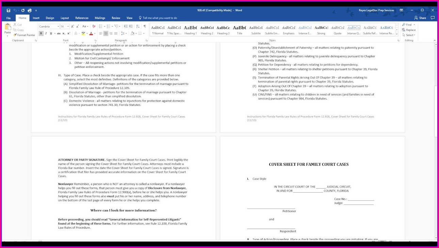Viewport: 439px width, 248px height.
Task: Expand the Paste options arrow
Action: pos(7,36)
